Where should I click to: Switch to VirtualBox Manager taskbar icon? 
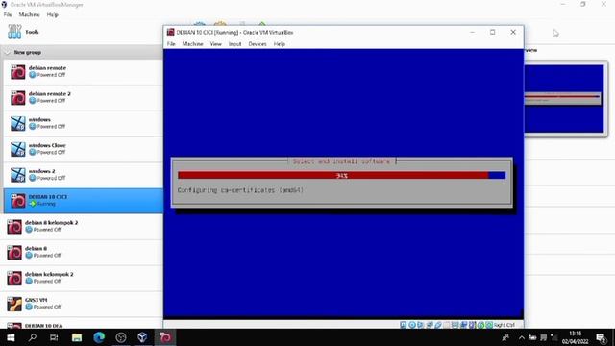142,337
